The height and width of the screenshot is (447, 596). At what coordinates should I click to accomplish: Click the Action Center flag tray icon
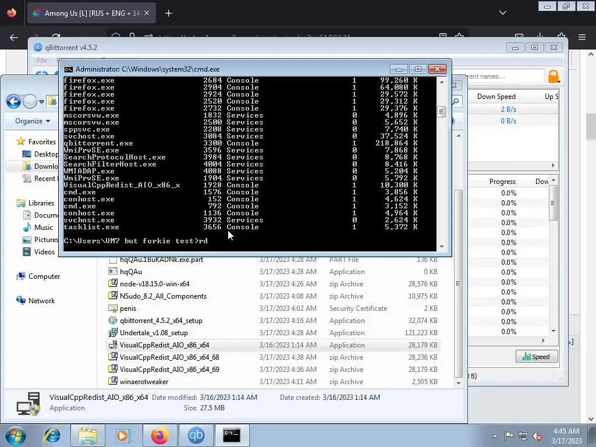509,436
